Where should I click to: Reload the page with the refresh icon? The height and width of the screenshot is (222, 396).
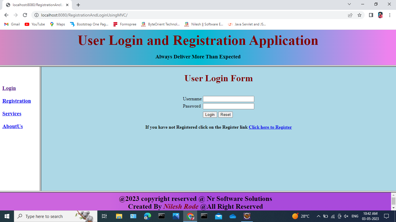click(x=25, y=15)
